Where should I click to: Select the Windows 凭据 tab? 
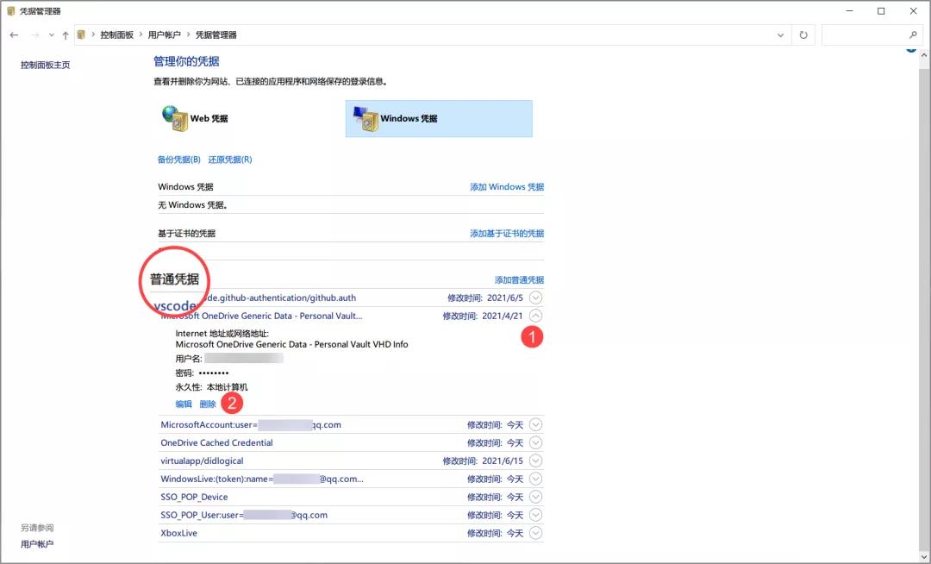click(x=439, y=118)
